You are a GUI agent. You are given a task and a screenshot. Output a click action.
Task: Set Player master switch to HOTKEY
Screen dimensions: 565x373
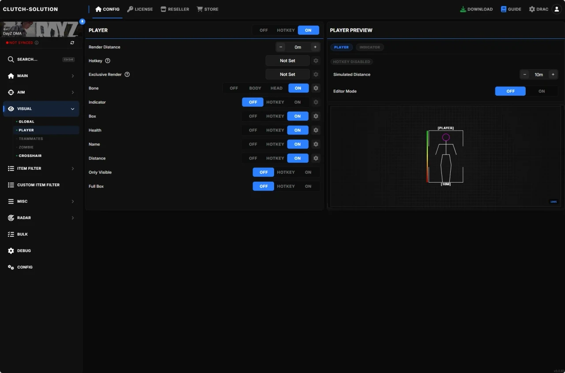coord(286,30)
